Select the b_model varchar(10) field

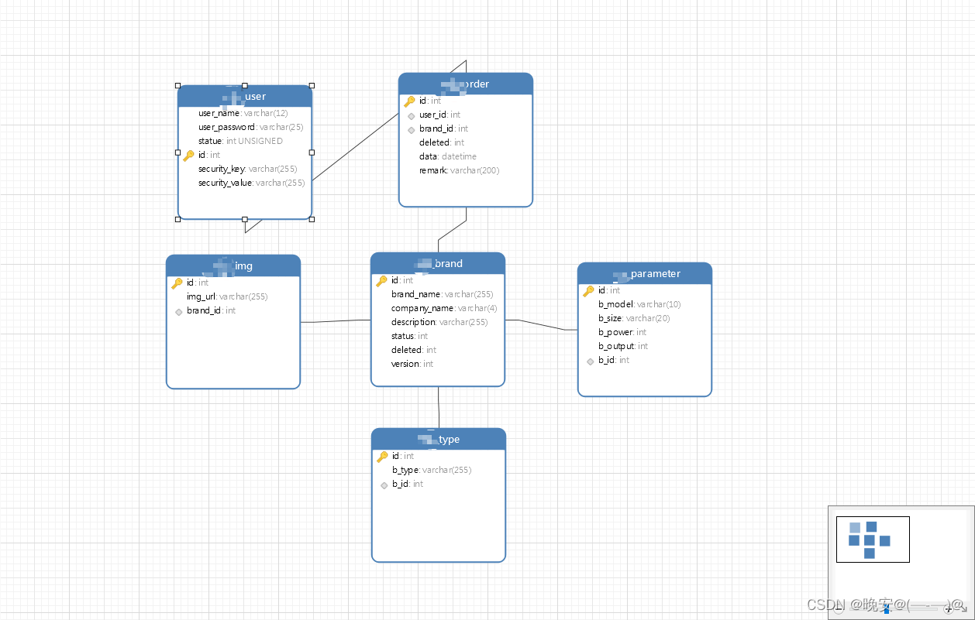coord(639,305)
